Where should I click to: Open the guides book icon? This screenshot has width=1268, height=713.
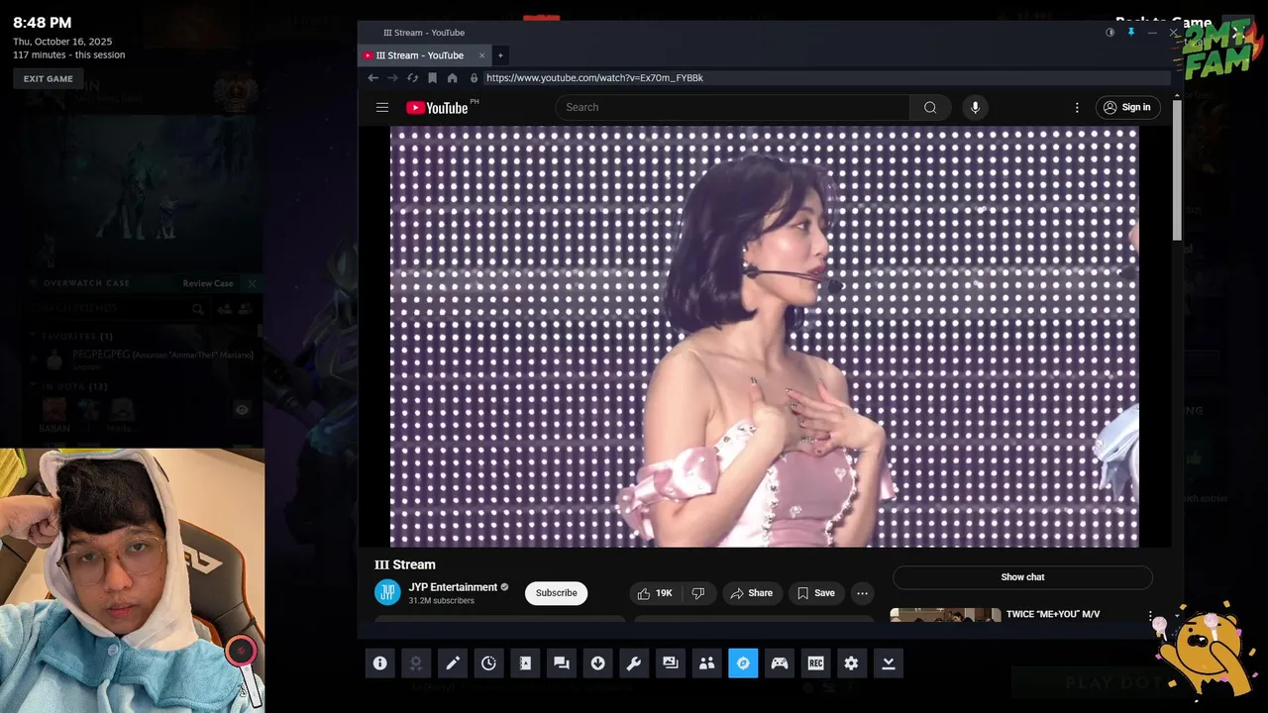(x=525, y=663)
